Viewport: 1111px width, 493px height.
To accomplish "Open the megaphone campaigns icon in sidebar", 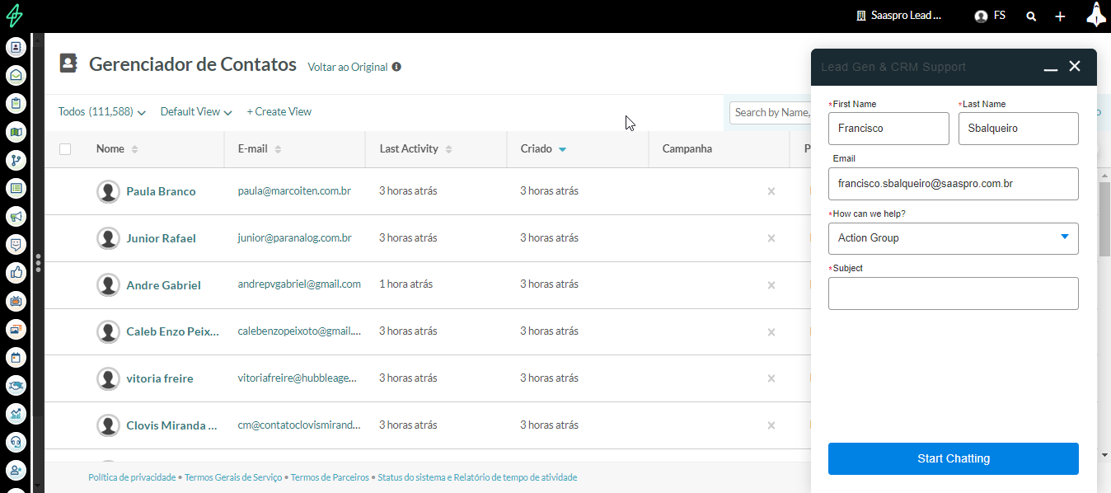I will (16, 216).
